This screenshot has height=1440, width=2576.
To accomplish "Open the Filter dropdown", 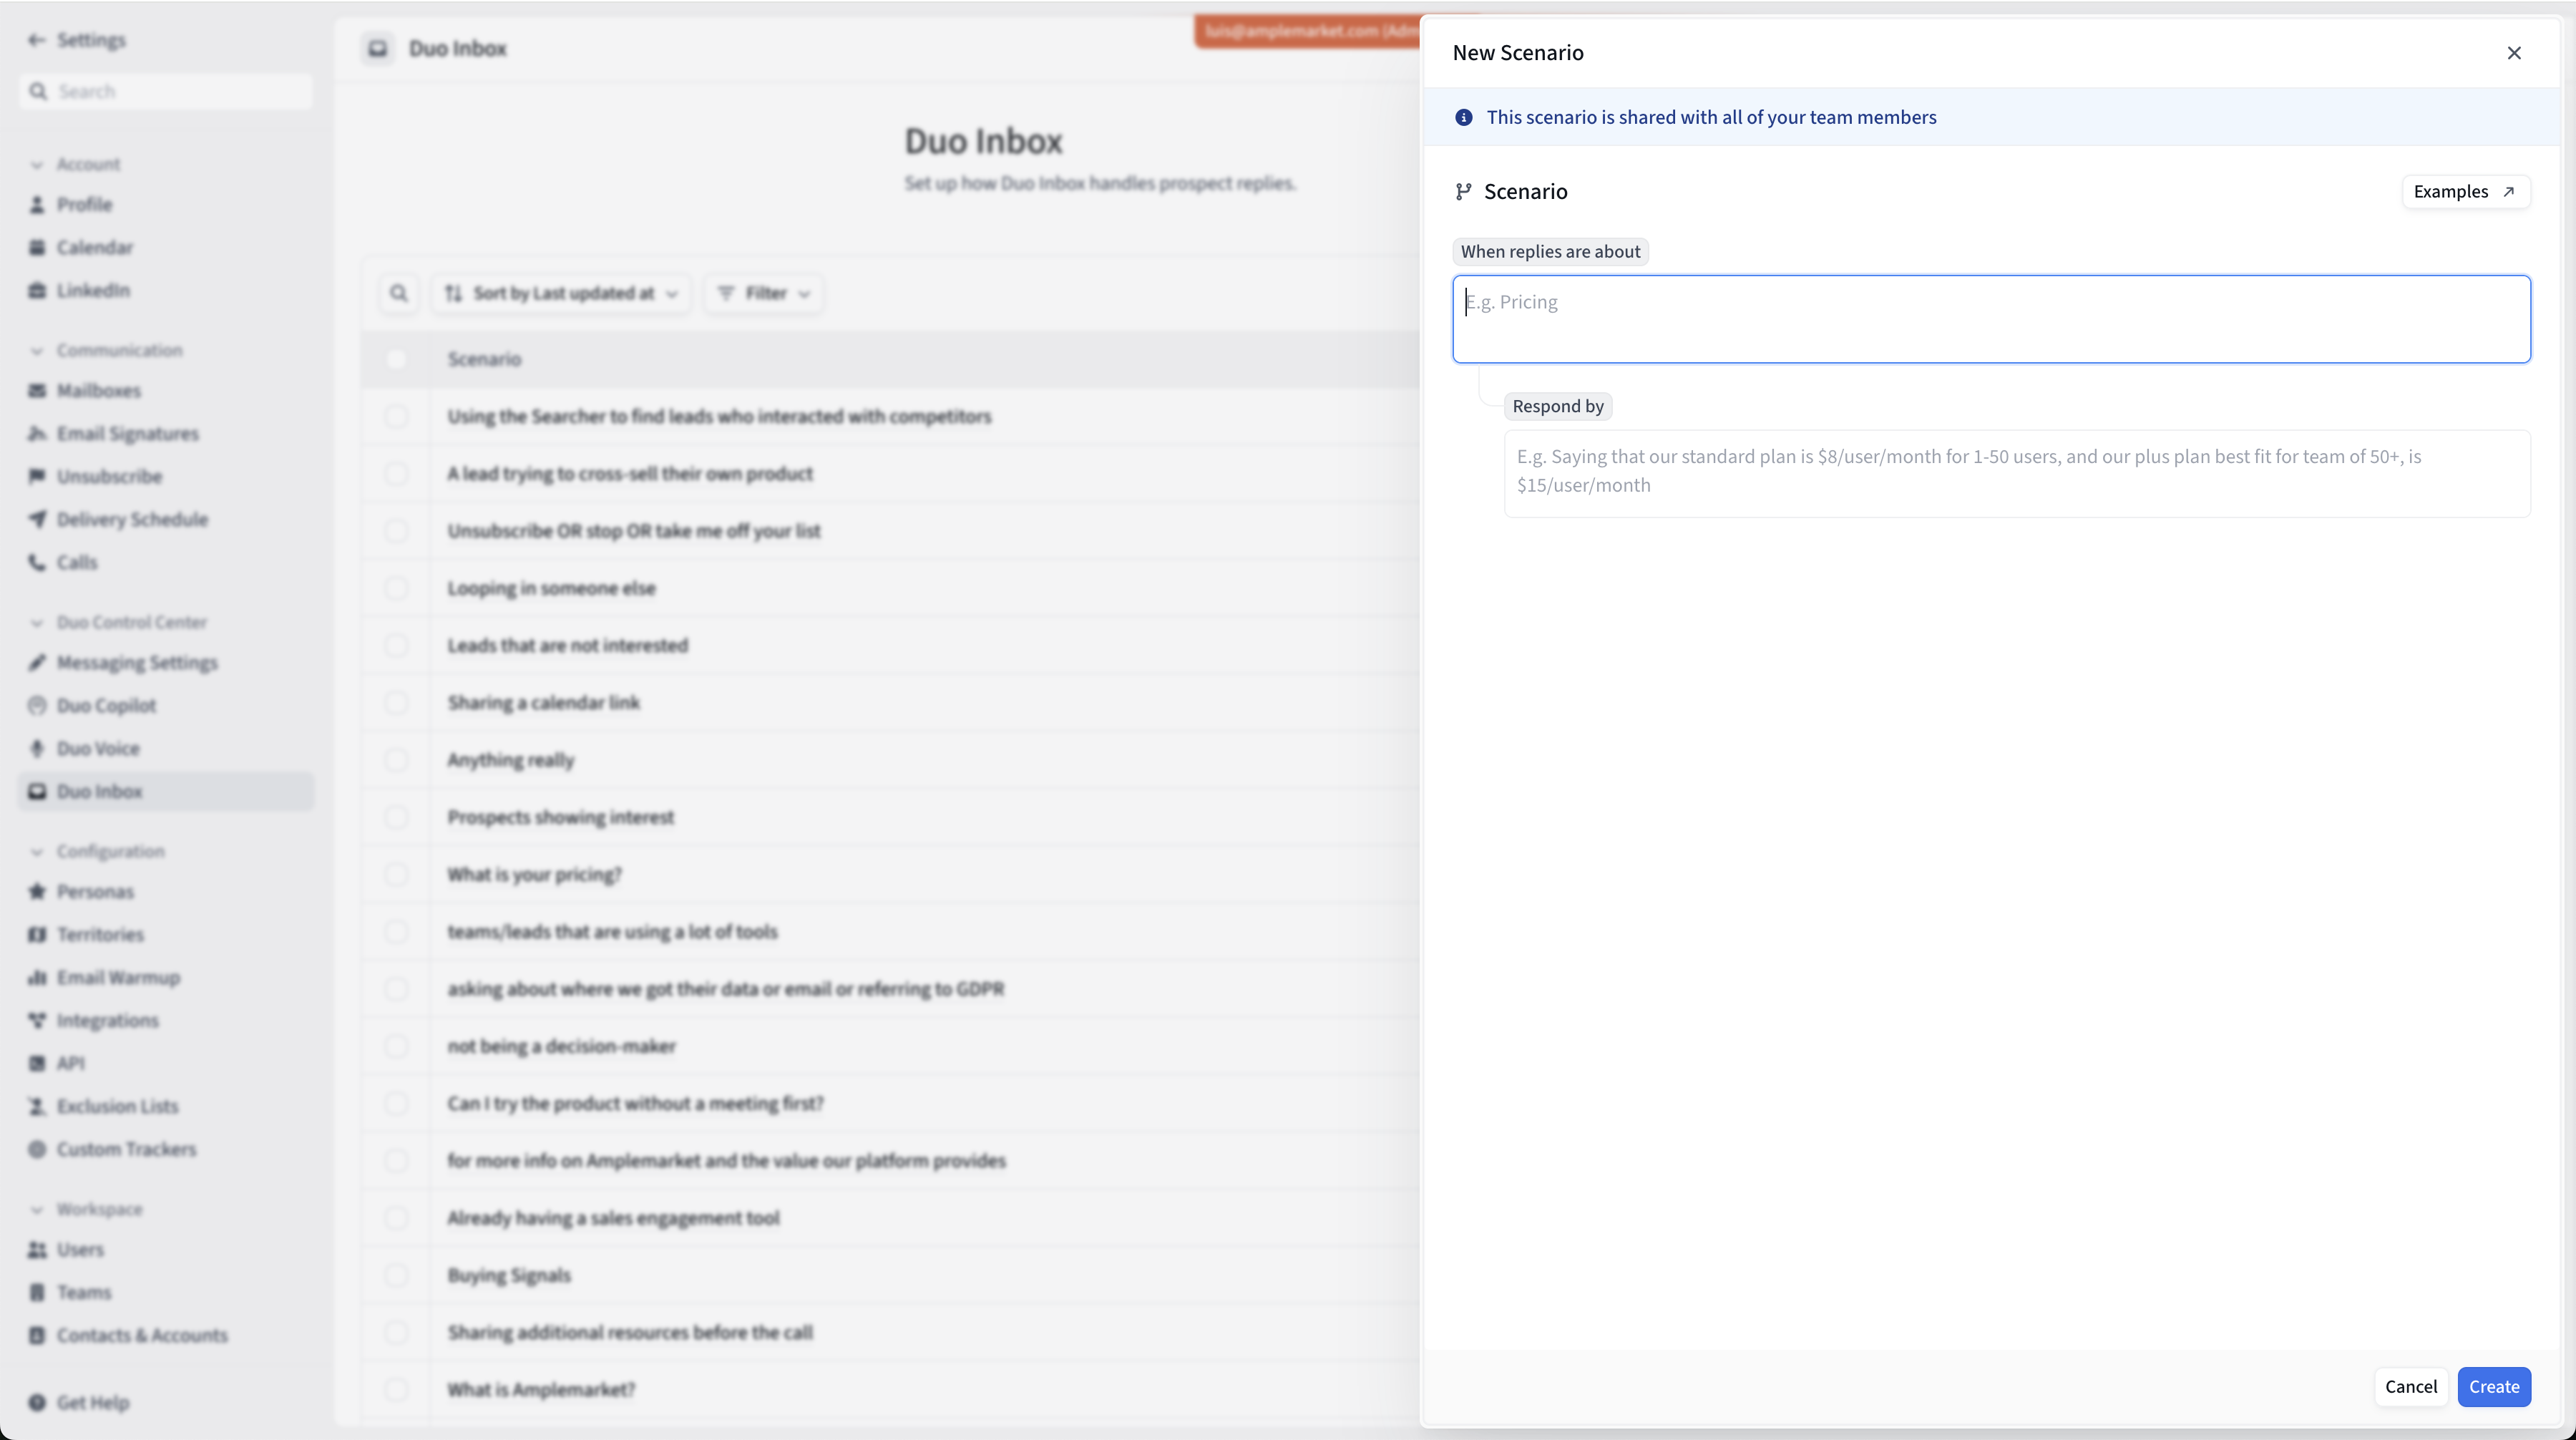I will [764, 293].
